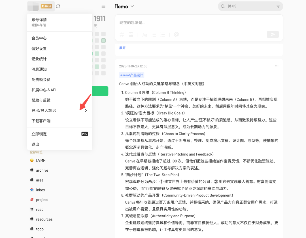The width and height of the screenshot is (306, 238).
Task: Open the LVMH tag
Action: pos(41,161)
